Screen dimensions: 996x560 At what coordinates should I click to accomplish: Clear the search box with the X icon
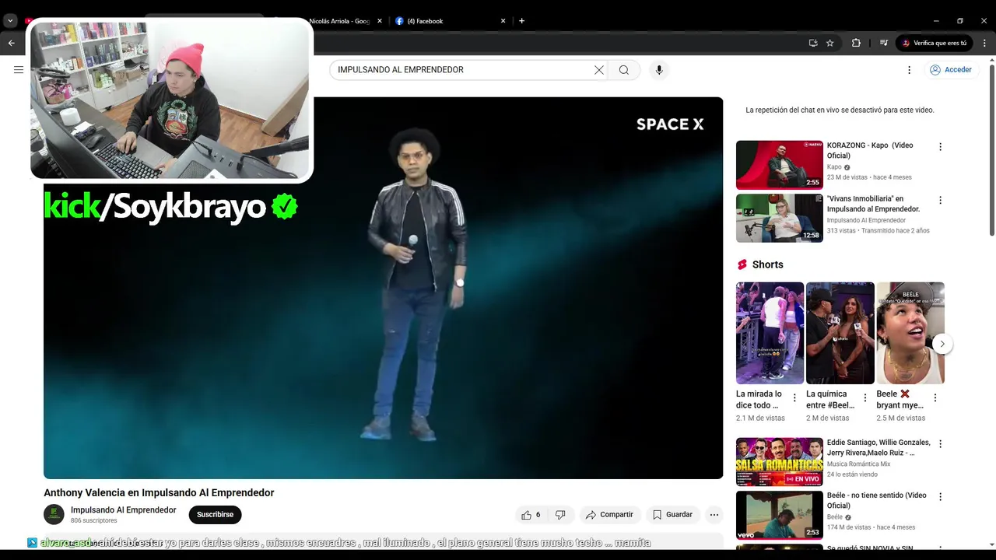click(x=598, y=70)
